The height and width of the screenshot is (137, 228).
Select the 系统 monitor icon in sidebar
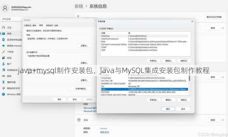coord(3,34)
